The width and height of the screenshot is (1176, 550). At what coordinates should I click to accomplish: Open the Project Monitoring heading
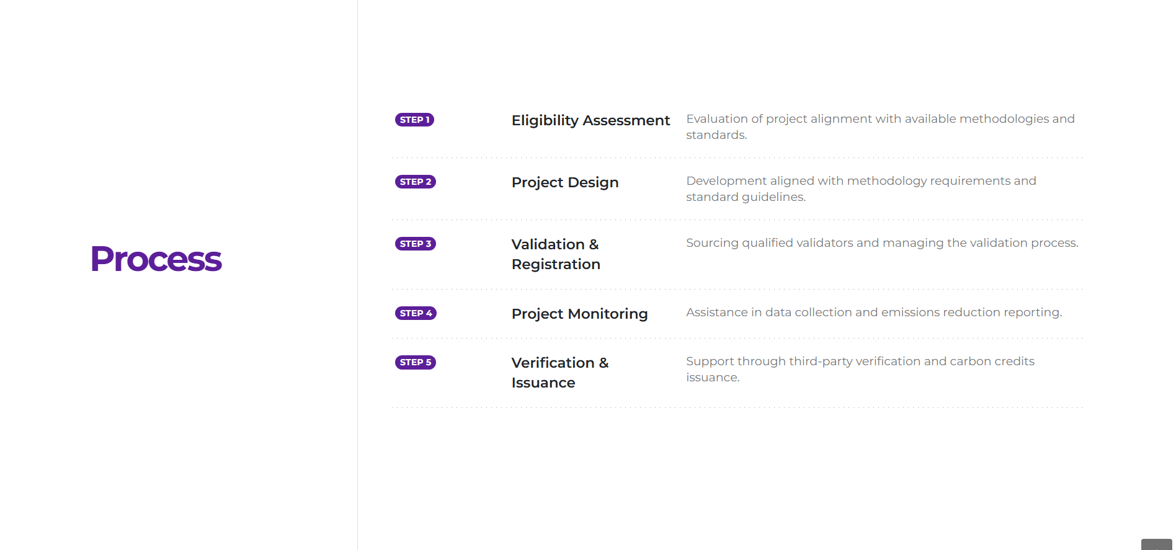click(x=579, y=314)
